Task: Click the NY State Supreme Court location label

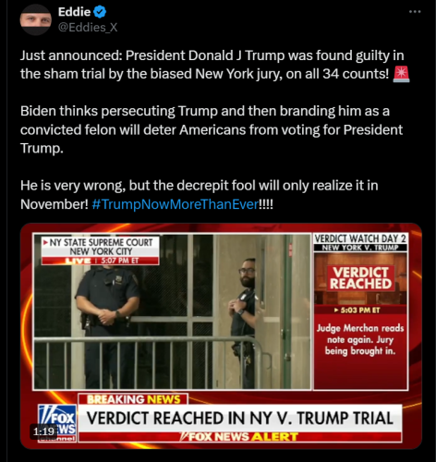Action: (x=101, y=247)
